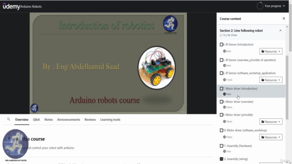Open the Reviews tab

[90, 119]
